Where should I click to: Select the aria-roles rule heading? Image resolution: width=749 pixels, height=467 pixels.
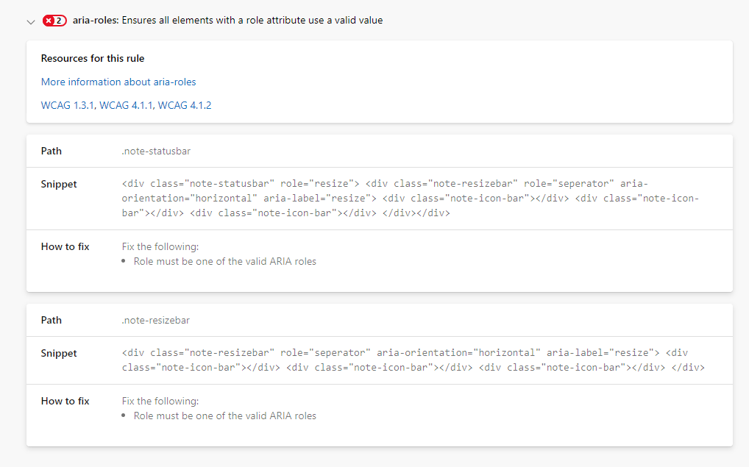point(226,20)
